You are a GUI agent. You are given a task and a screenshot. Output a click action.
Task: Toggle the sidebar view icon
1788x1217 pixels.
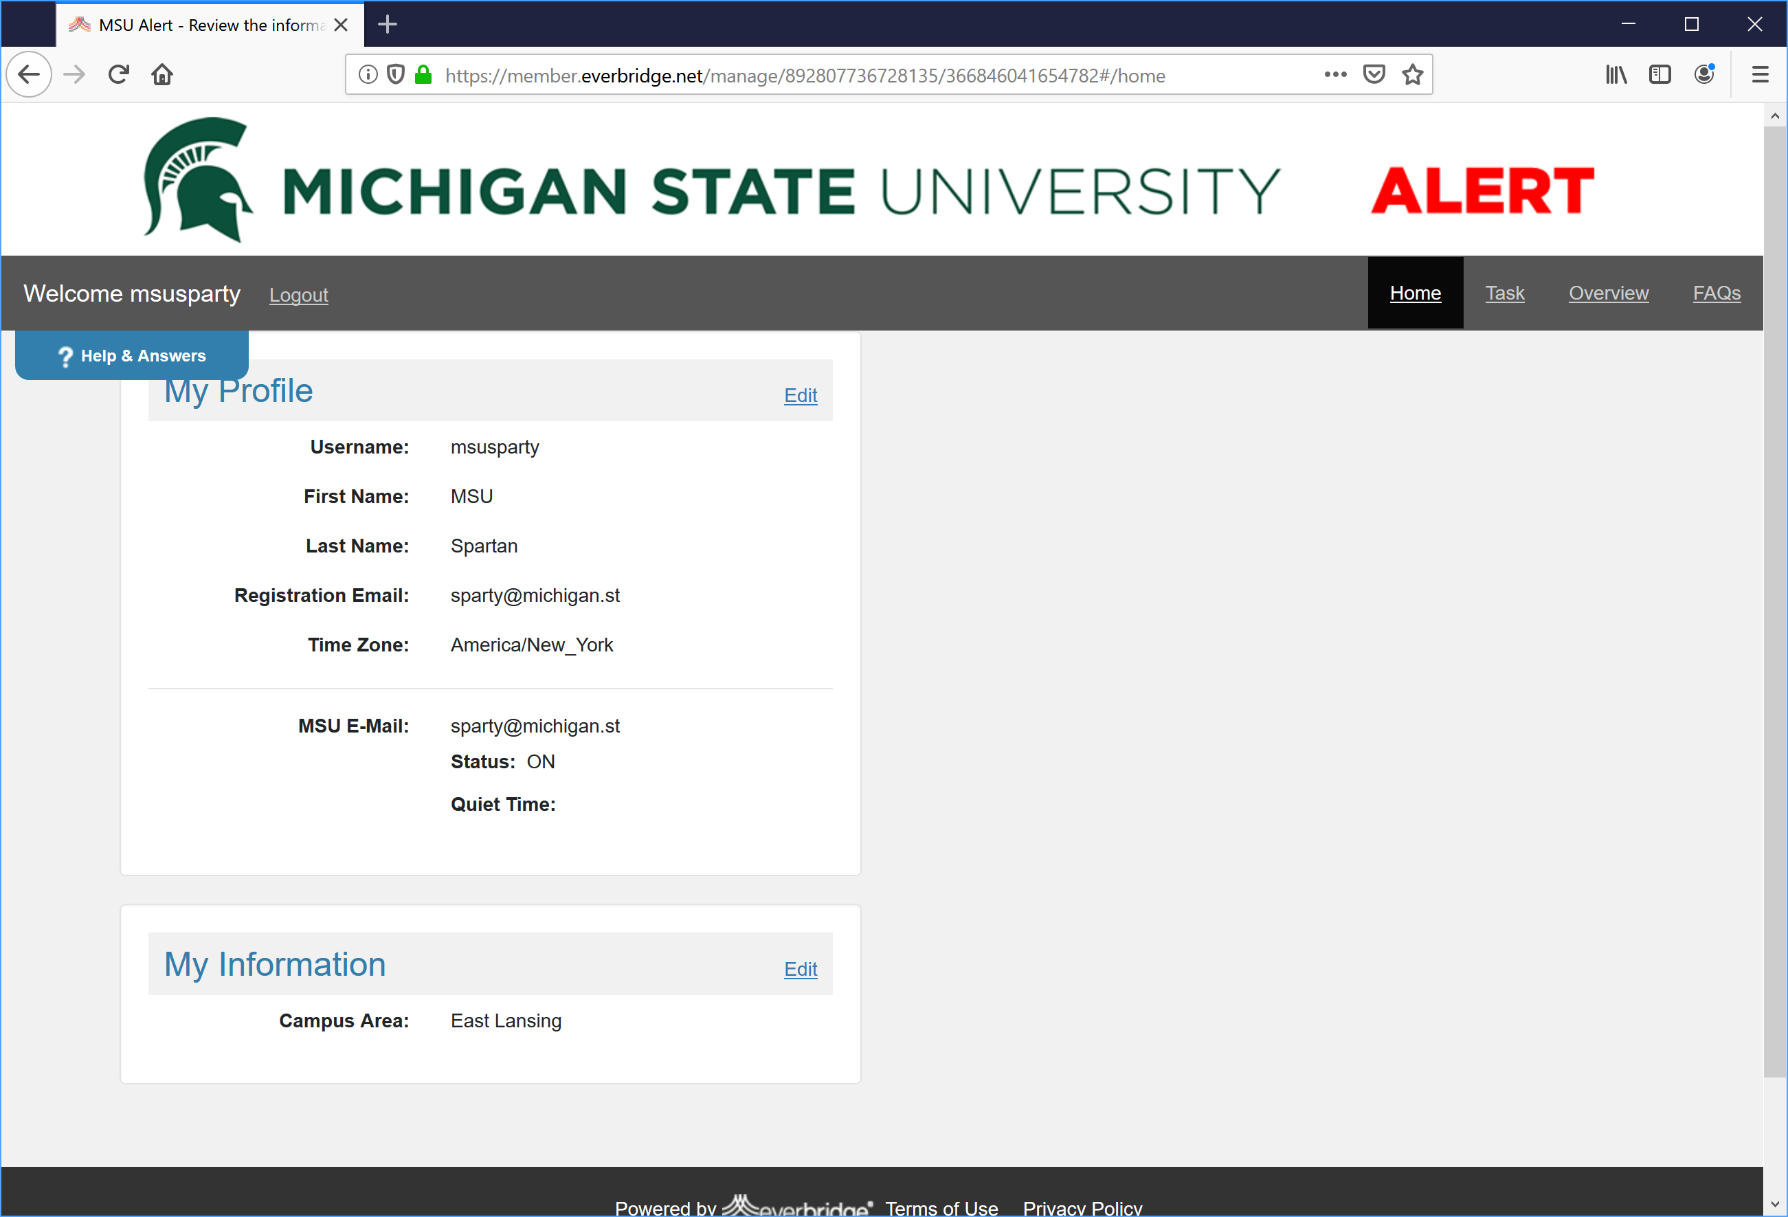pos(1660,75)
